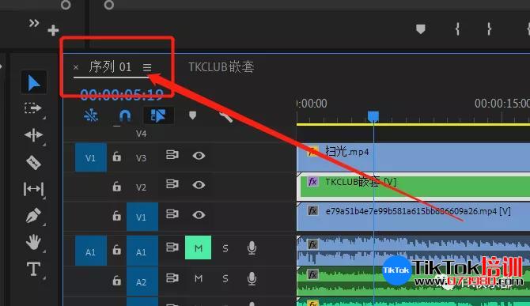Image resolution: width=530 pixels, height=306 pixels.
Task: Hide the V3 track output eye
Action: click(199, 156)
